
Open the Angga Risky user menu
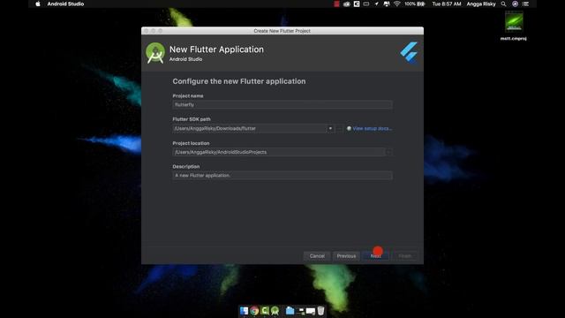click(x=481, y=4)
